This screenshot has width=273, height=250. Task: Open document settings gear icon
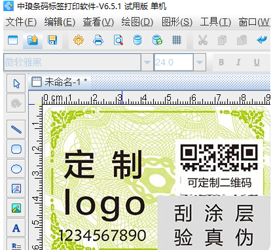pyautogui.click(x=79, y=40)
